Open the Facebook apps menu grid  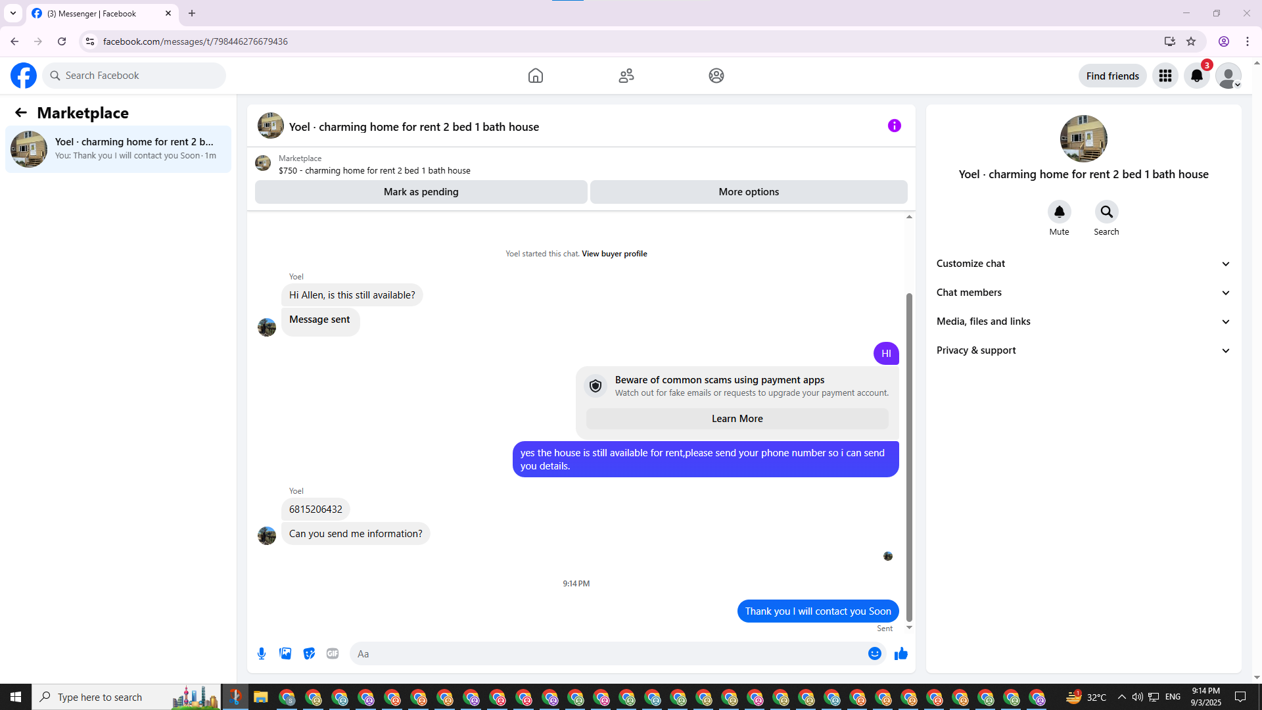tap(1165, 76)
